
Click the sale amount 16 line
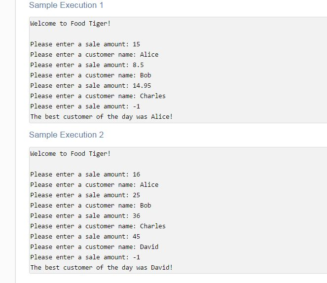(x=85, y=174)
